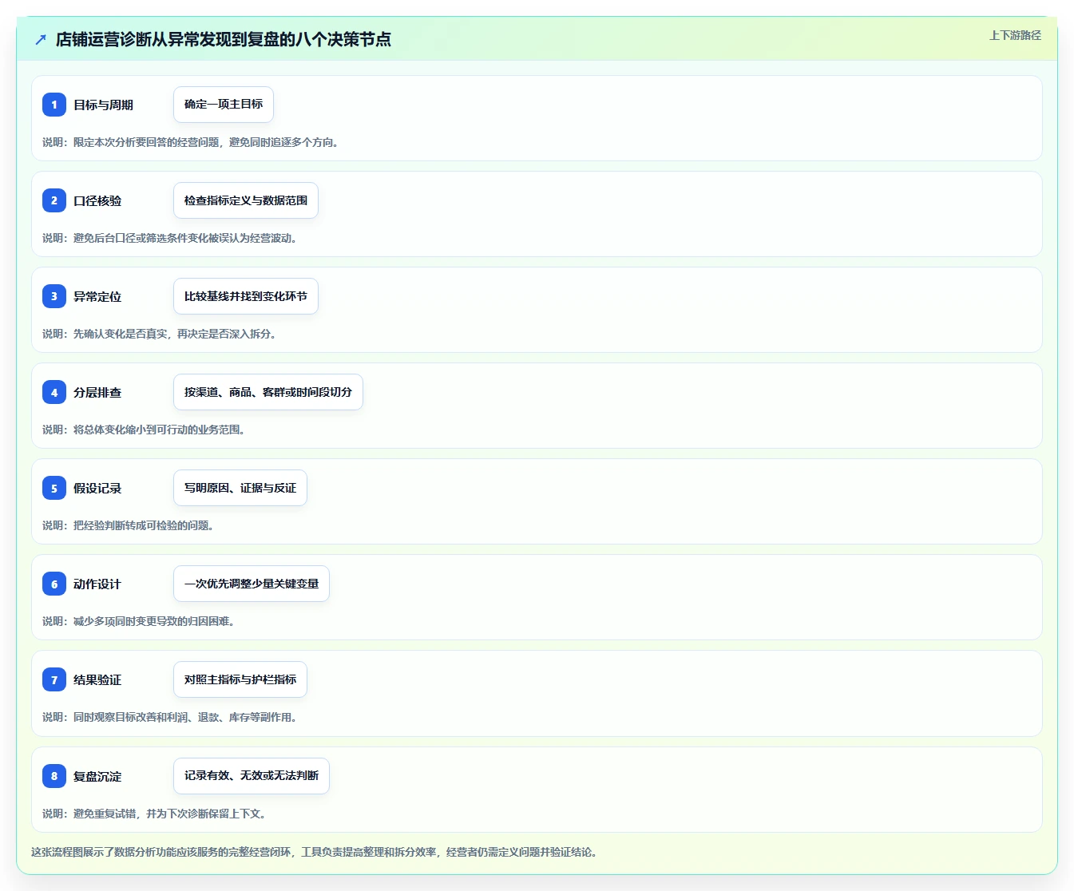Click the 按渠道、商品、客群或时间段切分 chip
Viewport: 1074px width, 891px height.
pyautogui.click(x=268, y=392)
